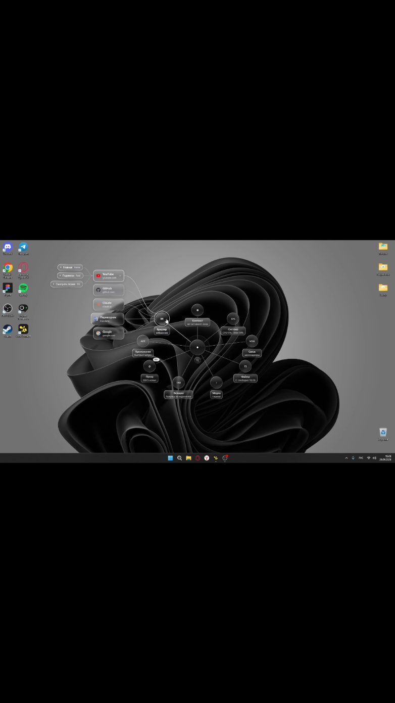Launch the Opera GX desktop shortcut
The height and width of the screenshot is (703, 395).
(x=23, y=269)
